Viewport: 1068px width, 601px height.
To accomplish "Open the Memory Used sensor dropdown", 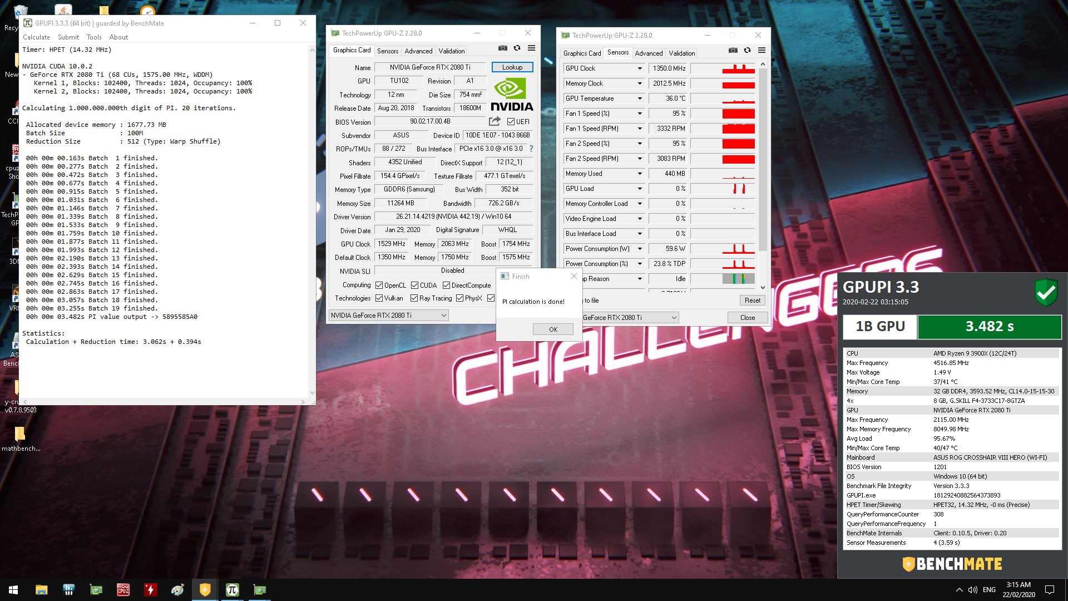I will click(x=639, y=174).
